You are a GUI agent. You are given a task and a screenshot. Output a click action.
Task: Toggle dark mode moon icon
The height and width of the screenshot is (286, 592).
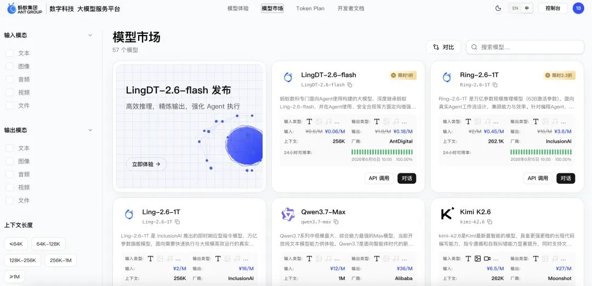point(498,8)
